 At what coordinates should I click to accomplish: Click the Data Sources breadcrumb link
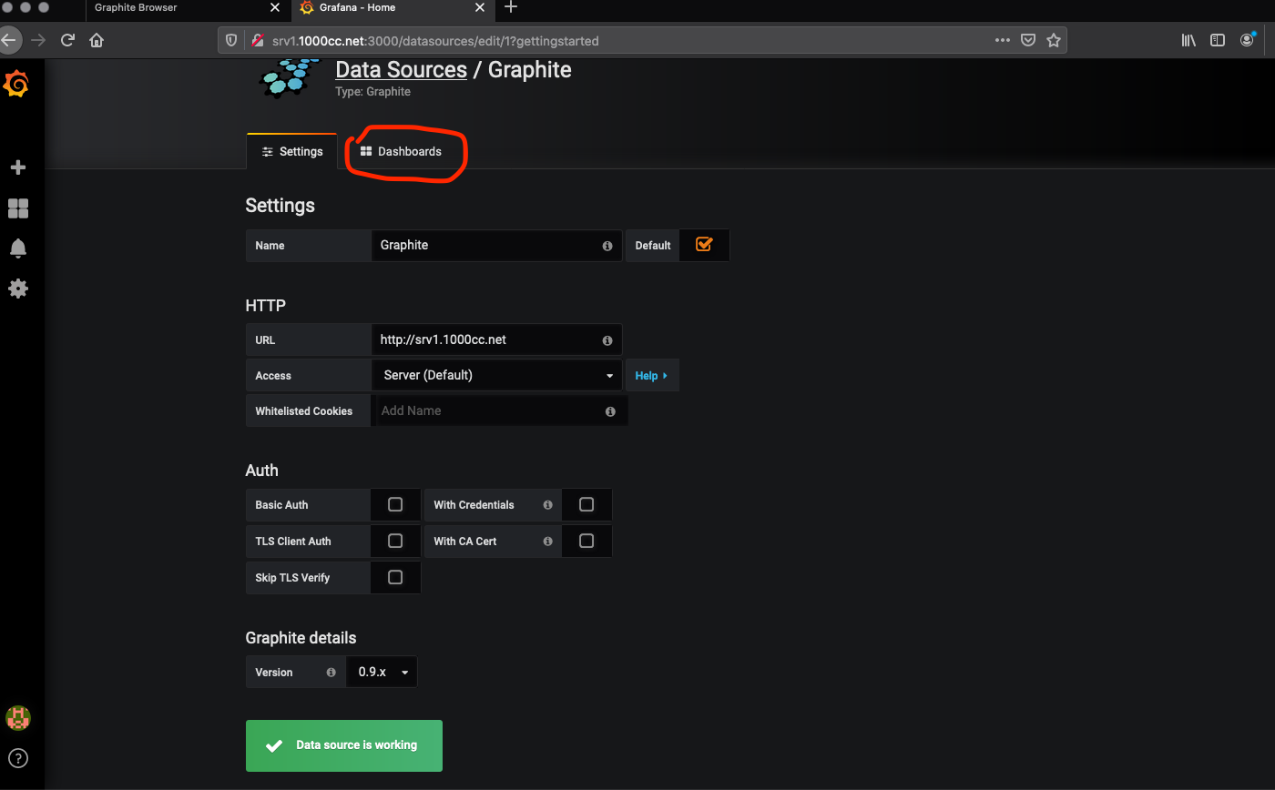401,70
